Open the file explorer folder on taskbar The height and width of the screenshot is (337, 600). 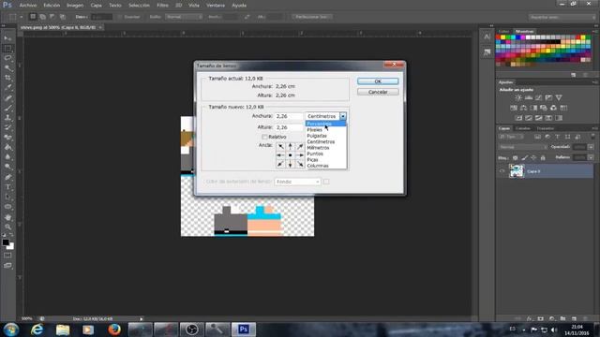point(63,330)
